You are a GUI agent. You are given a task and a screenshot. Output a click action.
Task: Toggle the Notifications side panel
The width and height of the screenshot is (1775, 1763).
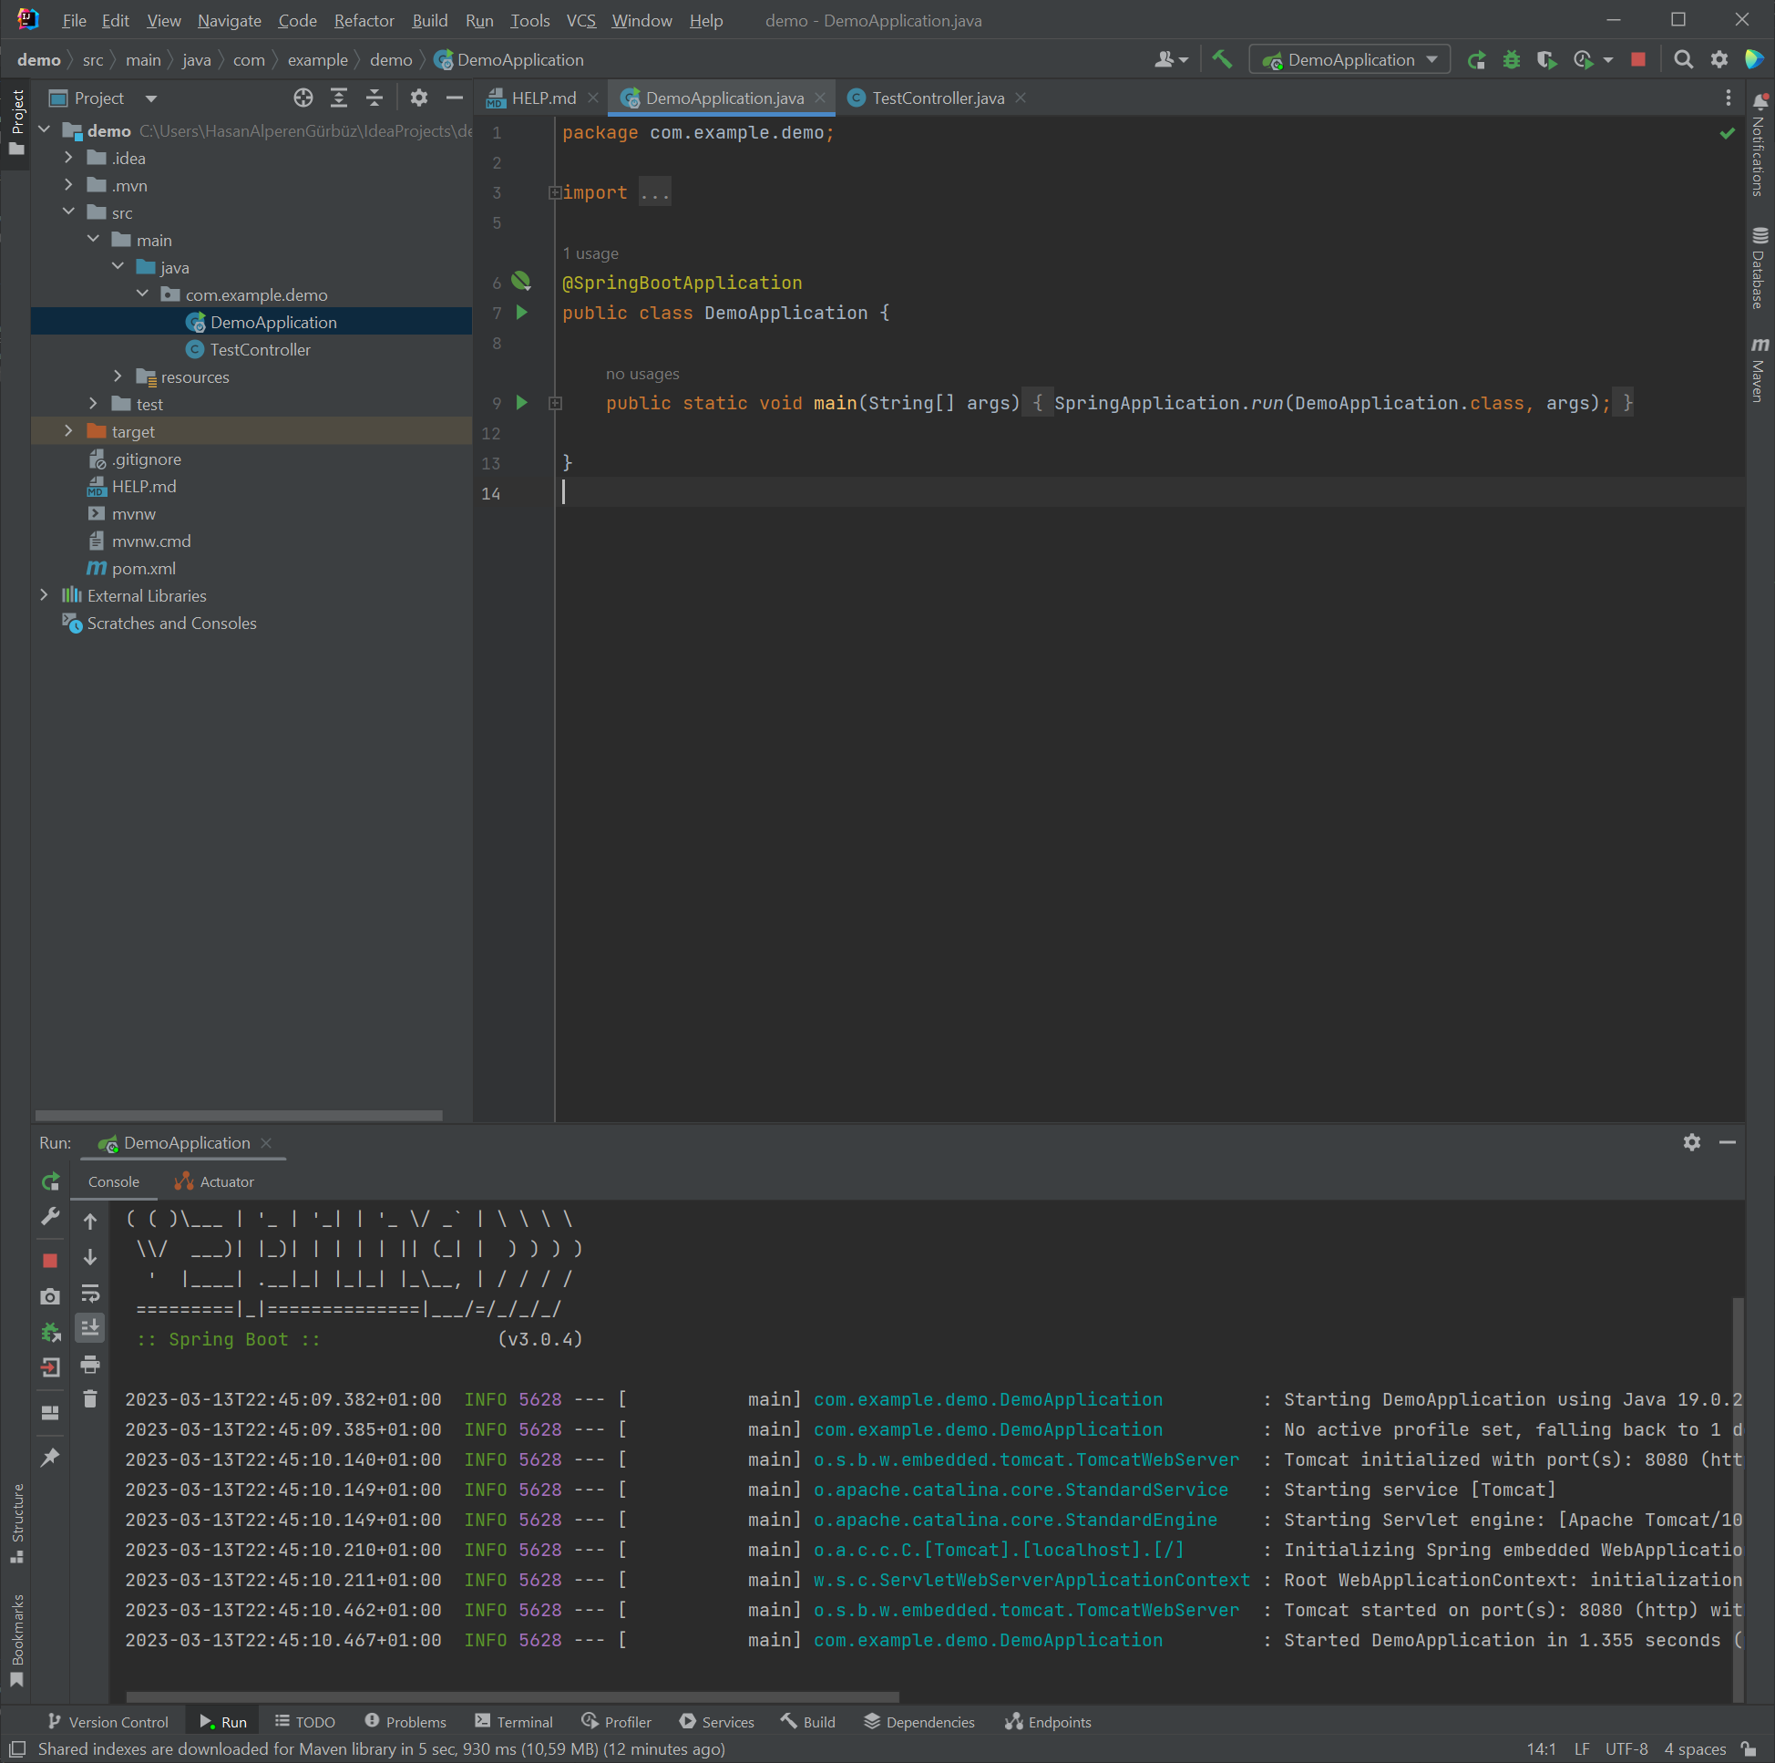coord(1760,144)
